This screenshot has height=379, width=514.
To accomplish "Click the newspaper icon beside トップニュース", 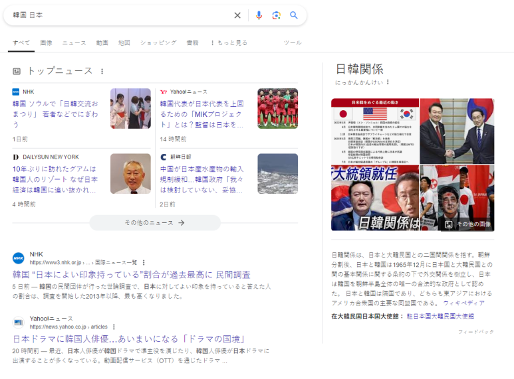I will click(x=17, y=71).
